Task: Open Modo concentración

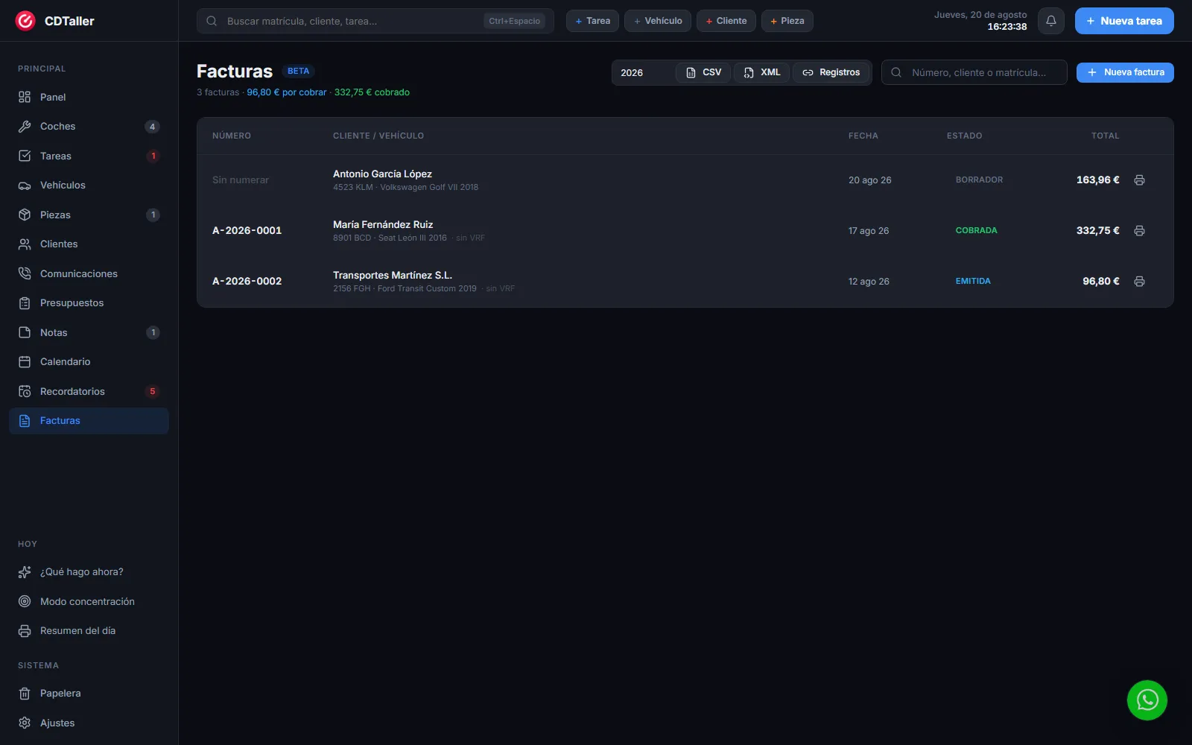Action: [89, 601]
